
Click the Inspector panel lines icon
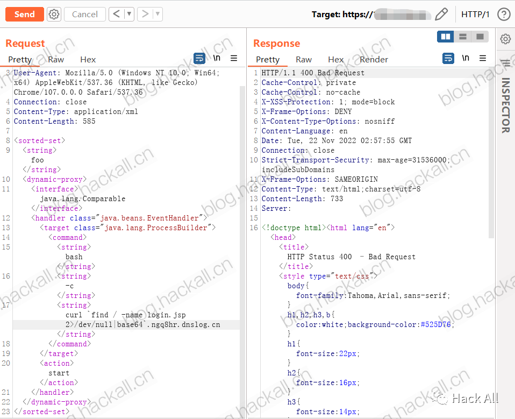pyautogui.click(x=505, y=63)
